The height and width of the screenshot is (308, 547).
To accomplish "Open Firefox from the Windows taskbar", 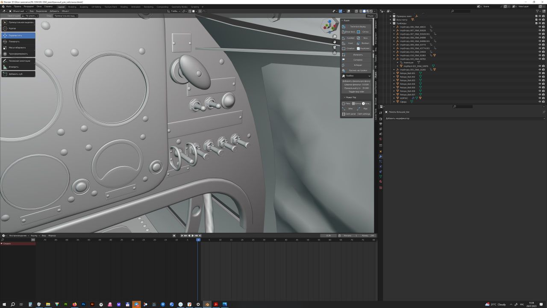I will (75, 304).
